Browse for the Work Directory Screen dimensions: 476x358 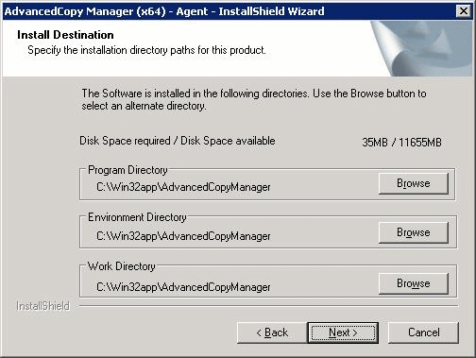(x=414, y=283)
